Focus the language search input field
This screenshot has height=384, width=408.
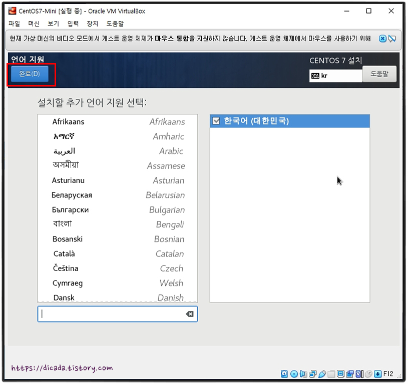118,314
